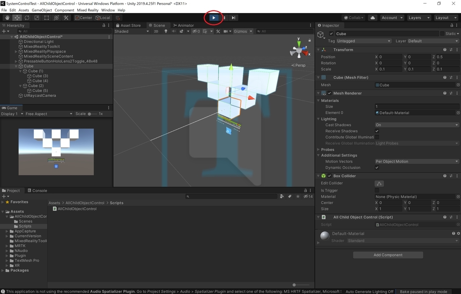Viewport: 461px width, 294px height.
Task: Open the Cast Shadows dropdown
Action: coord(417,125)
